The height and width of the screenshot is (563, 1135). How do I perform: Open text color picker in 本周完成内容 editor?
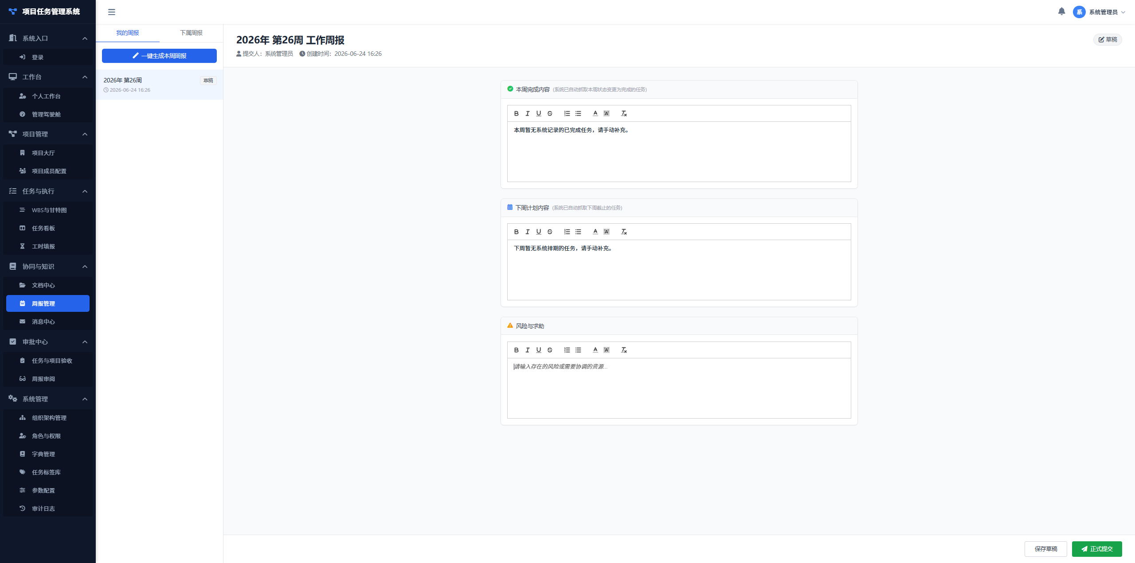595,113
